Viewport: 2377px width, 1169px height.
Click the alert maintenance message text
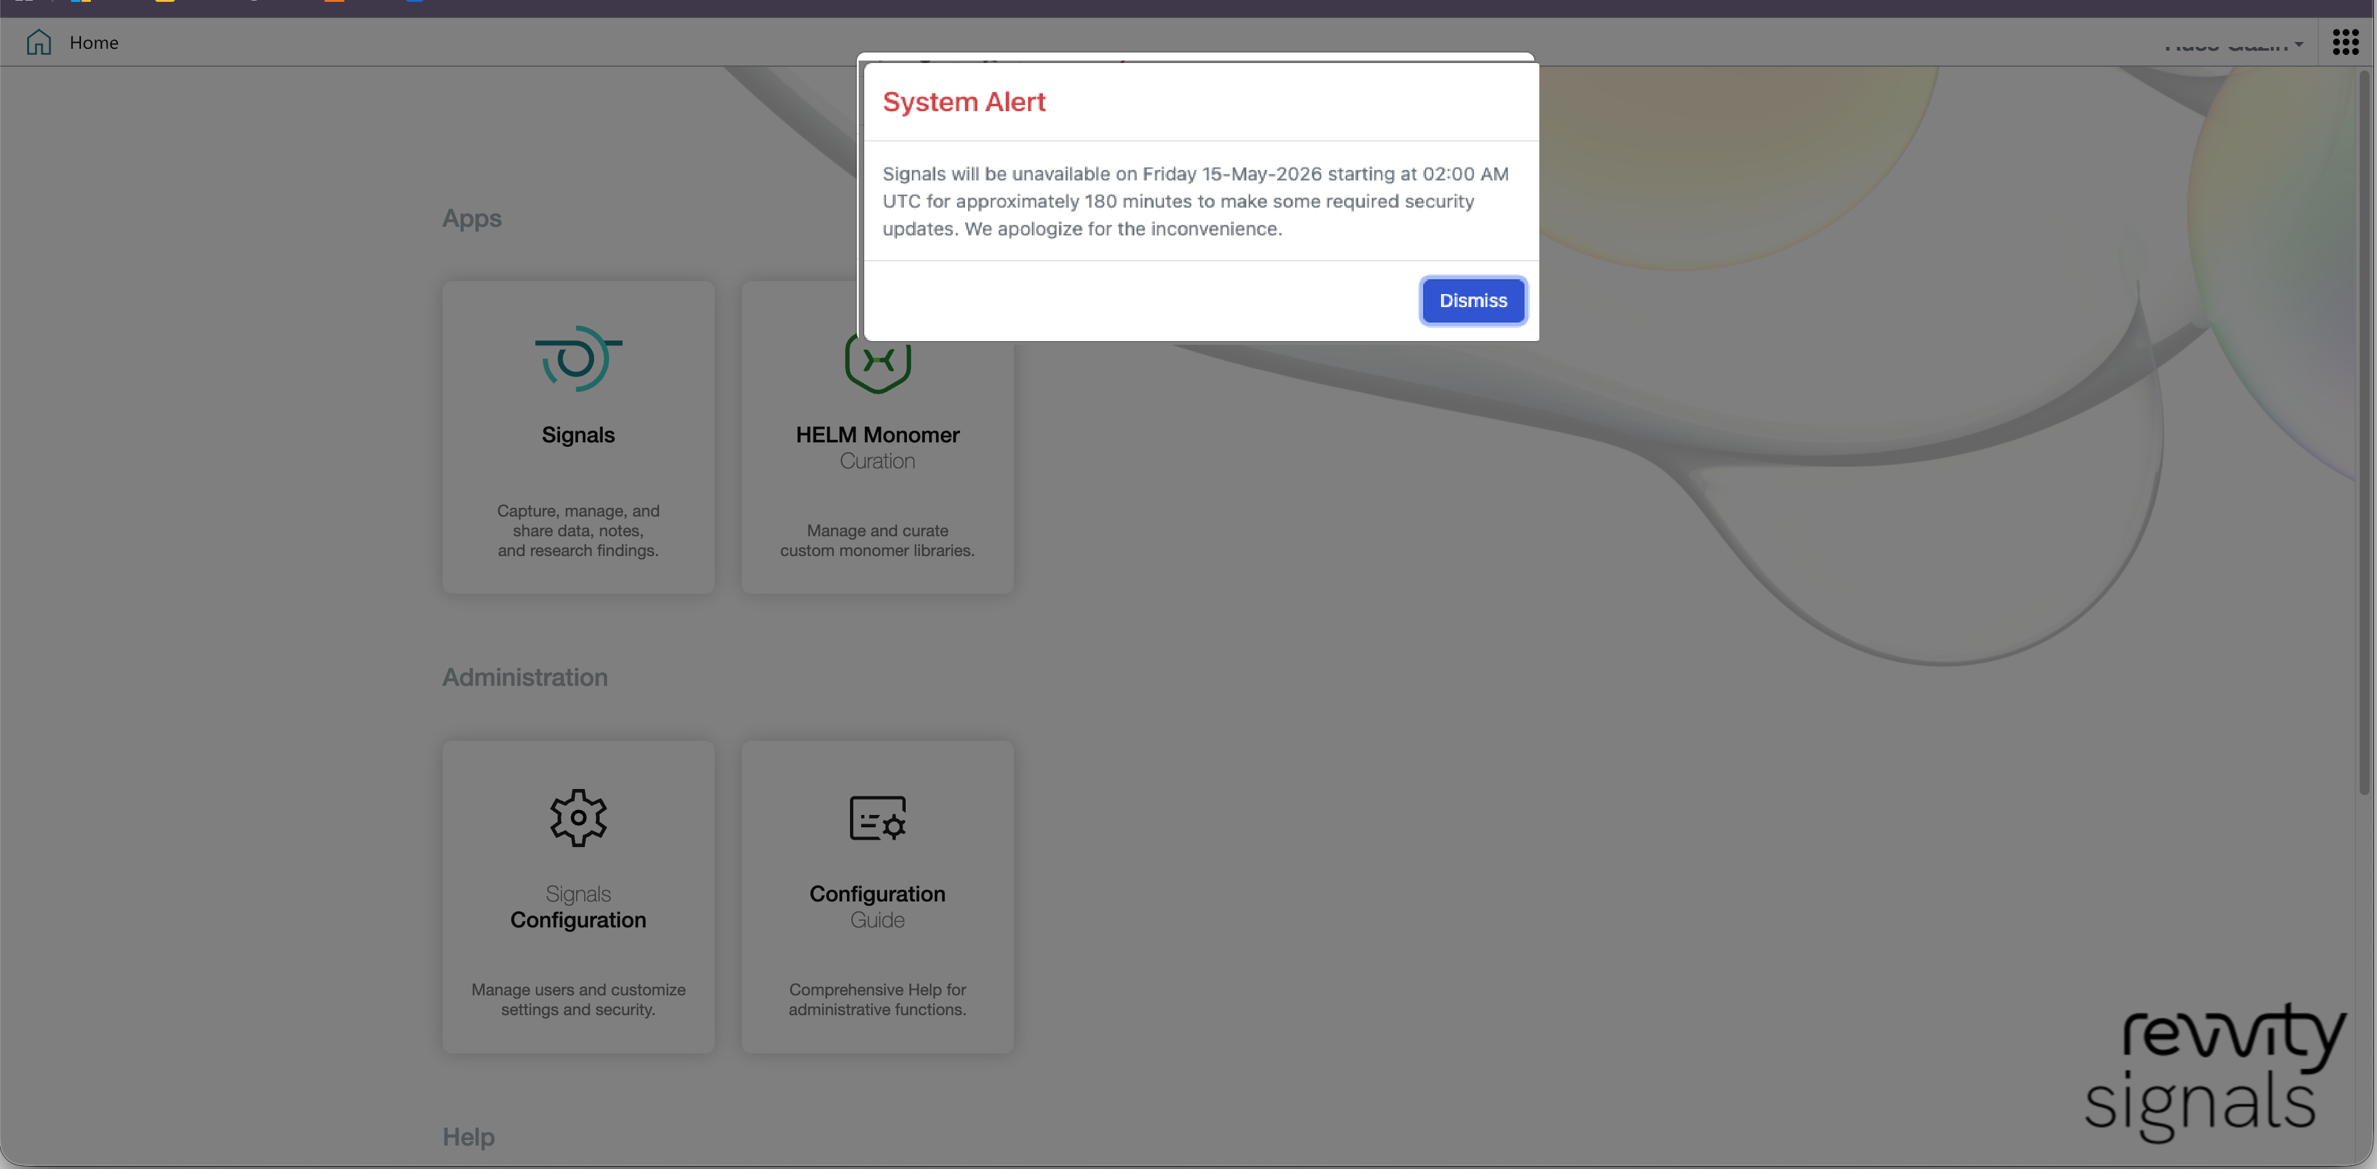tap(1196, 201)
